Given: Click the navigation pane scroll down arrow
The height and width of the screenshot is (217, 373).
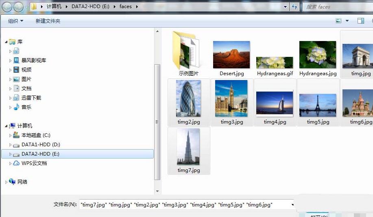Looking at the screenshot, I should [x=157, y=191].
